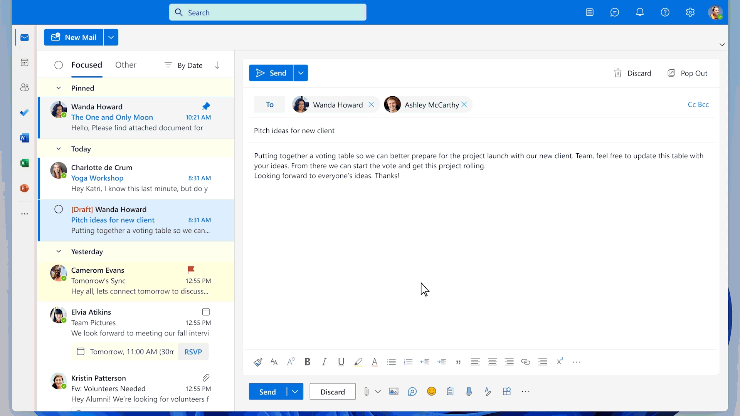Launch Excel from the sidebar

coord(24,163)
